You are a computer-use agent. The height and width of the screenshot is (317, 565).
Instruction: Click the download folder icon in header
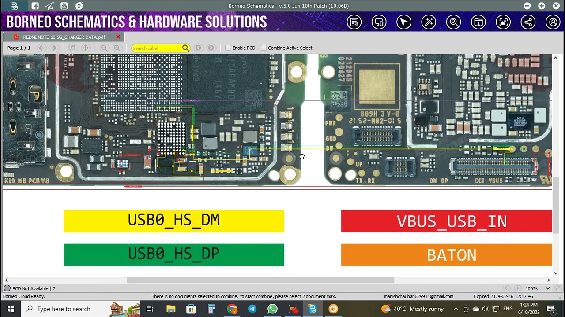point(478,22)
